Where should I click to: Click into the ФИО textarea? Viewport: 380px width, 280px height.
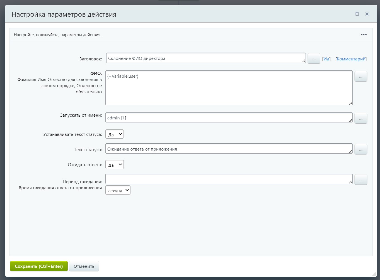[229, 88]
